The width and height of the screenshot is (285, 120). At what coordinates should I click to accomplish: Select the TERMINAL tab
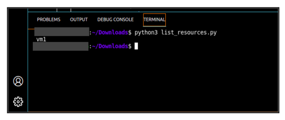(154, 20)
